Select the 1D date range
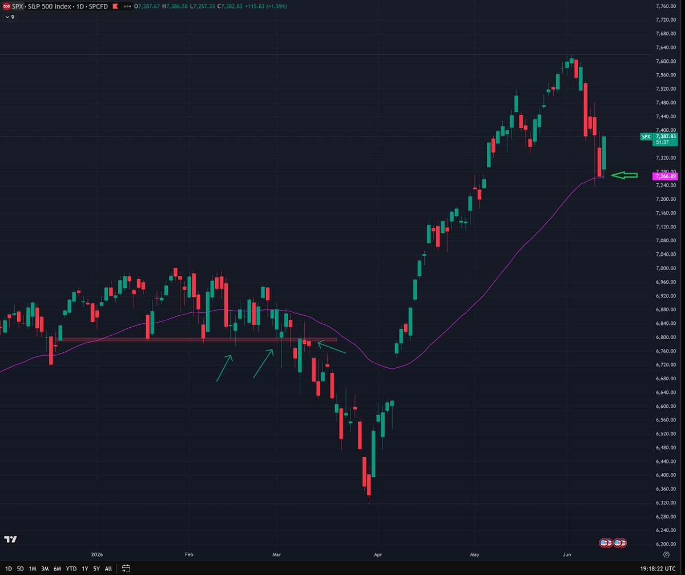Screen dimensions: 685x575 coord(8,569)
